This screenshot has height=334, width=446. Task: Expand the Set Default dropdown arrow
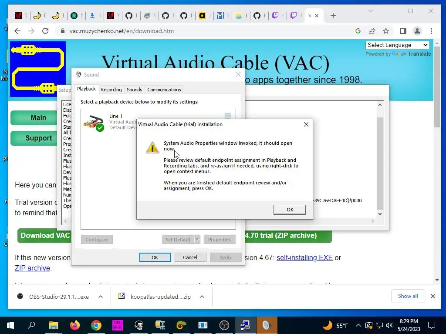coord(197,240)
